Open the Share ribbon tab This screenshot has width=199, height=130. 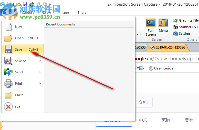tap(82, 13)
